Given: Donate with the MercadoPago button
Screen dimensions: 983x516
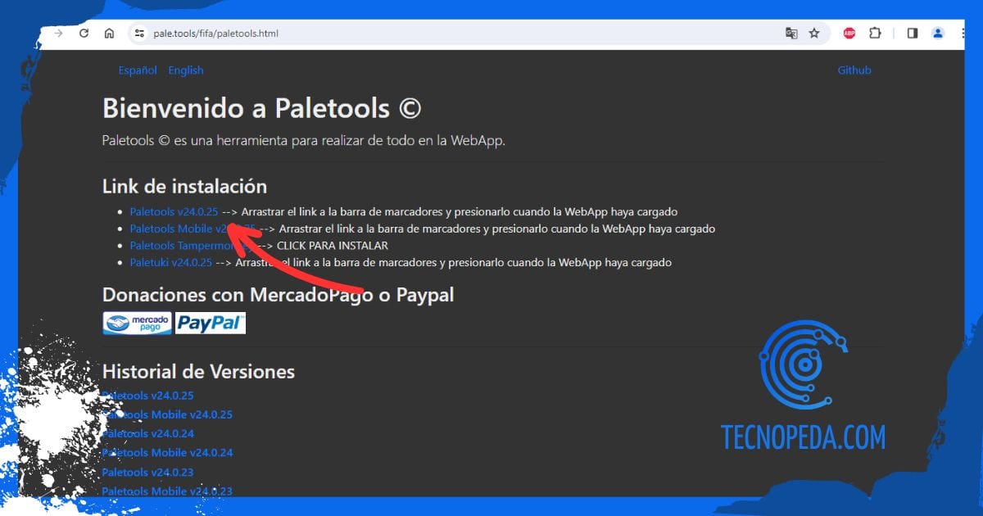Looking at the screenshot, I should coord(138,323).
